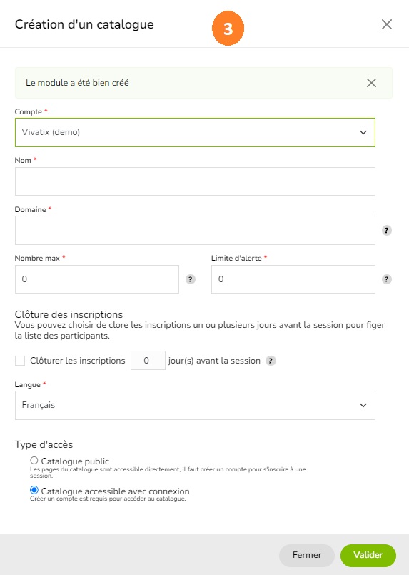Select Catalogue accessible avec connexion option
409x575 pixels.
pos(34,490)
